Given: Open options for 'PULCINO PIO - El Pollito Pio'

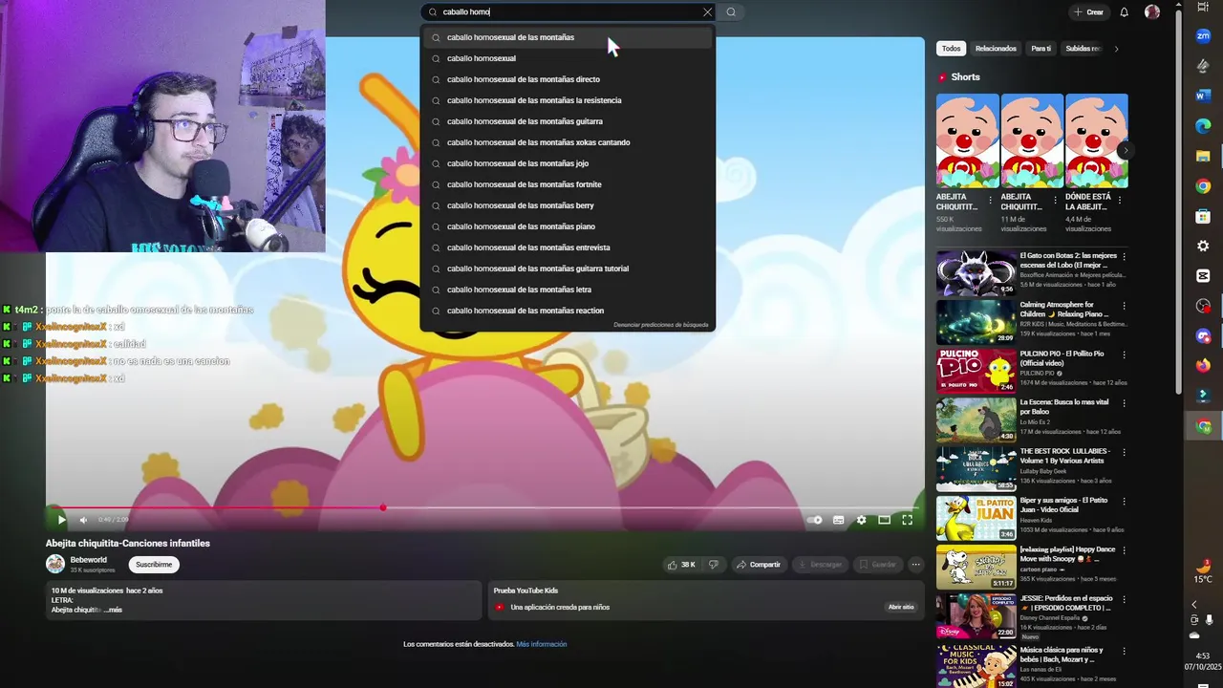Looking at the screenshot, I should (x=1124, y=355).
